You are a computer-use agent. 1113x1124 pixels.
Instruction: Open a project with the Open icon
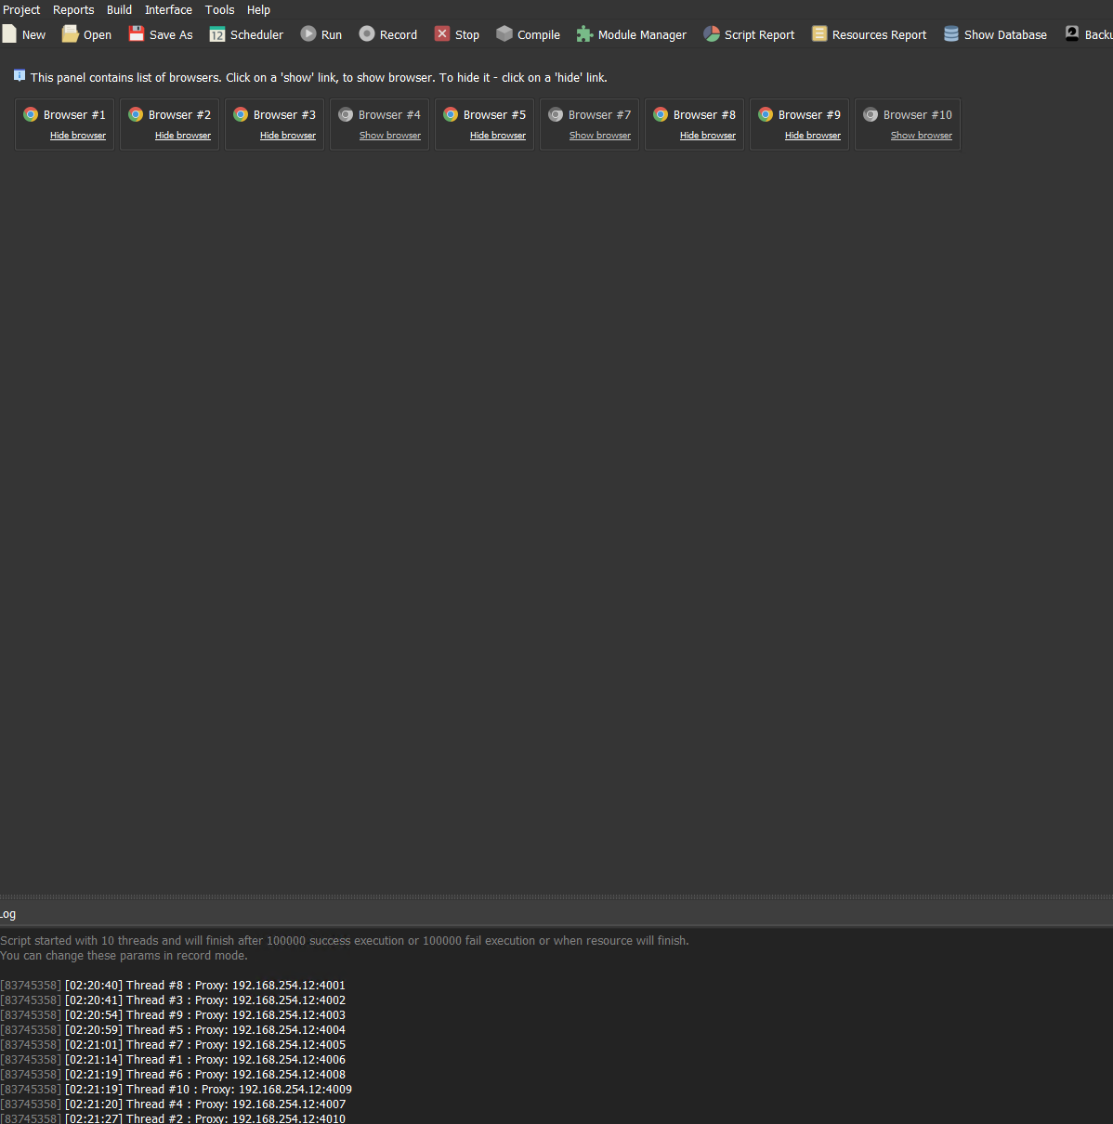click(x=71, y=34)
